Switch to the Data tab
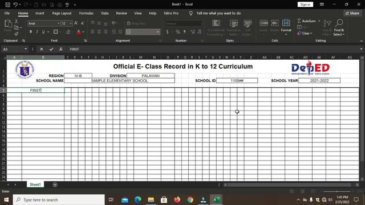 coord(105,14)
